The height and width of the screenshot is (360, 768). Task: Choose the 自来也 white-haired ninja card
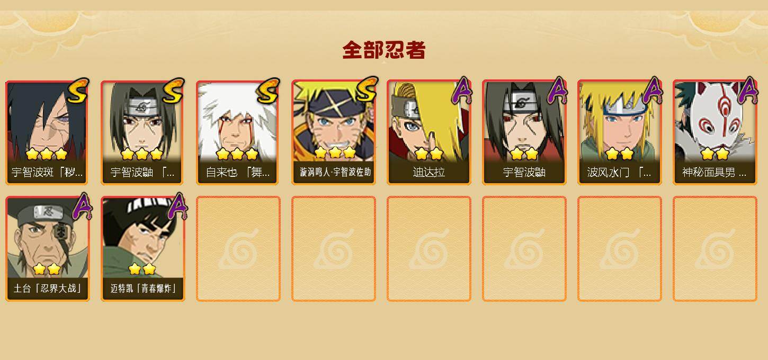(237, 132)
